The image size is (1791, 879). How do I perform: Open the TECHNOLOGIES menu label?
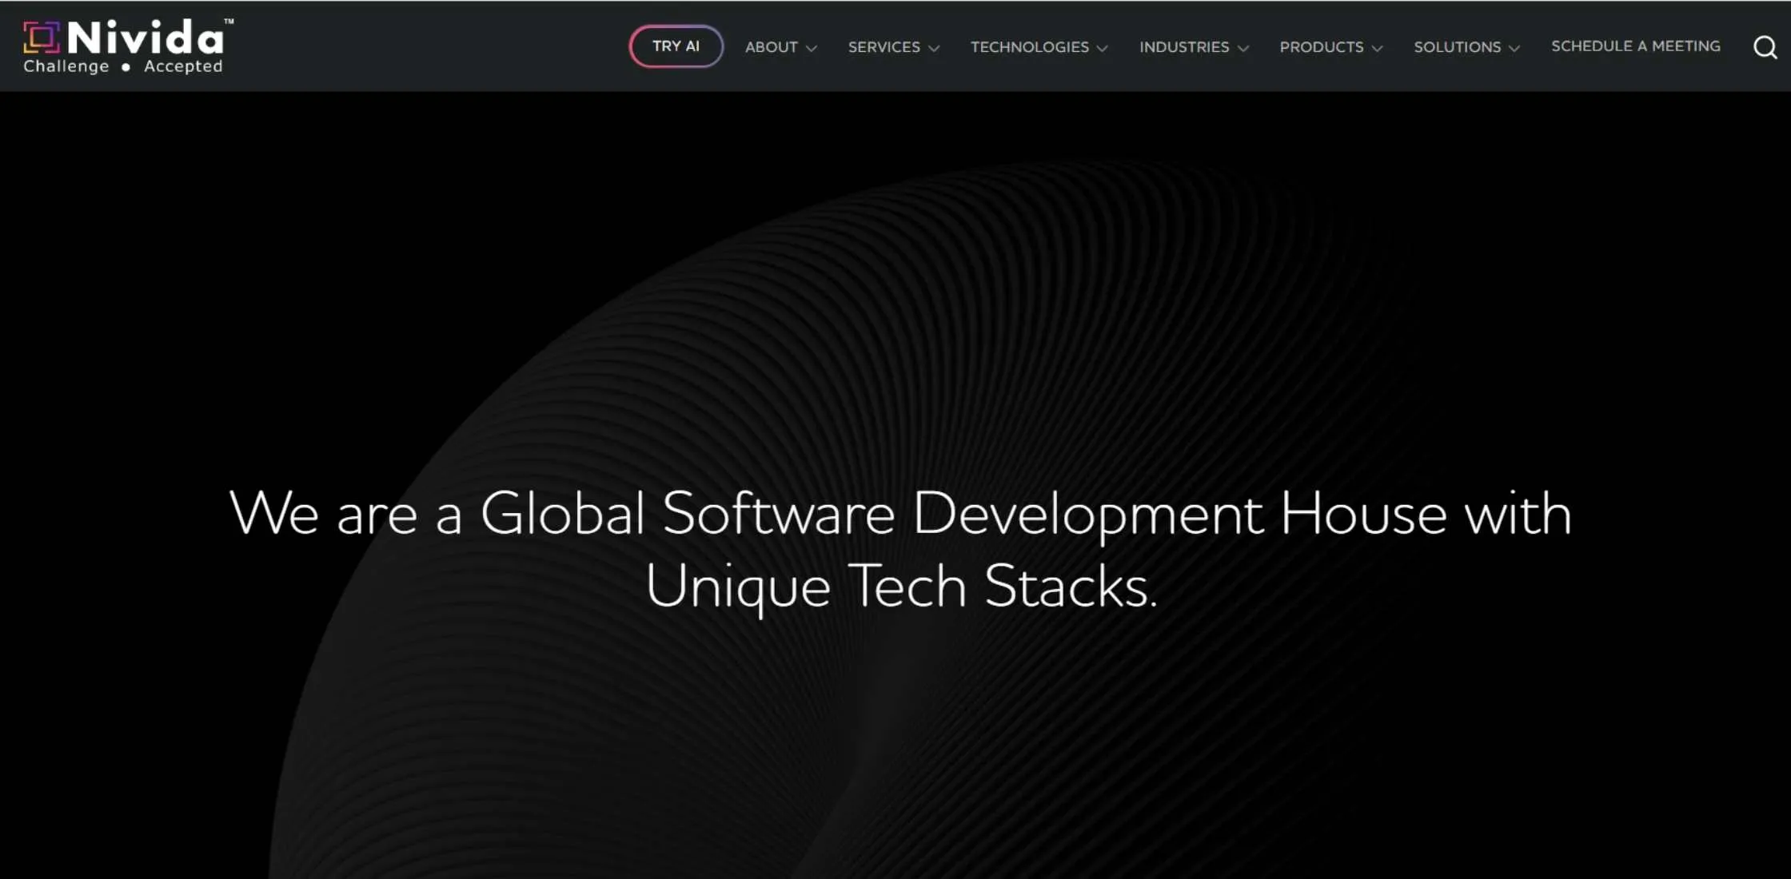pyautogui.click(x=1029, y=47)
